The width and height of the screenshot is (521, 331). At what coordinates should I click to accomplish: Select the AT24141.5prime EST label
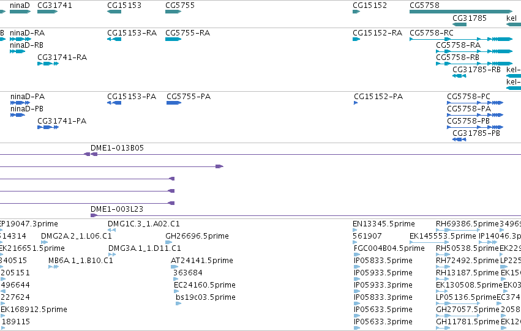point(201,261)
